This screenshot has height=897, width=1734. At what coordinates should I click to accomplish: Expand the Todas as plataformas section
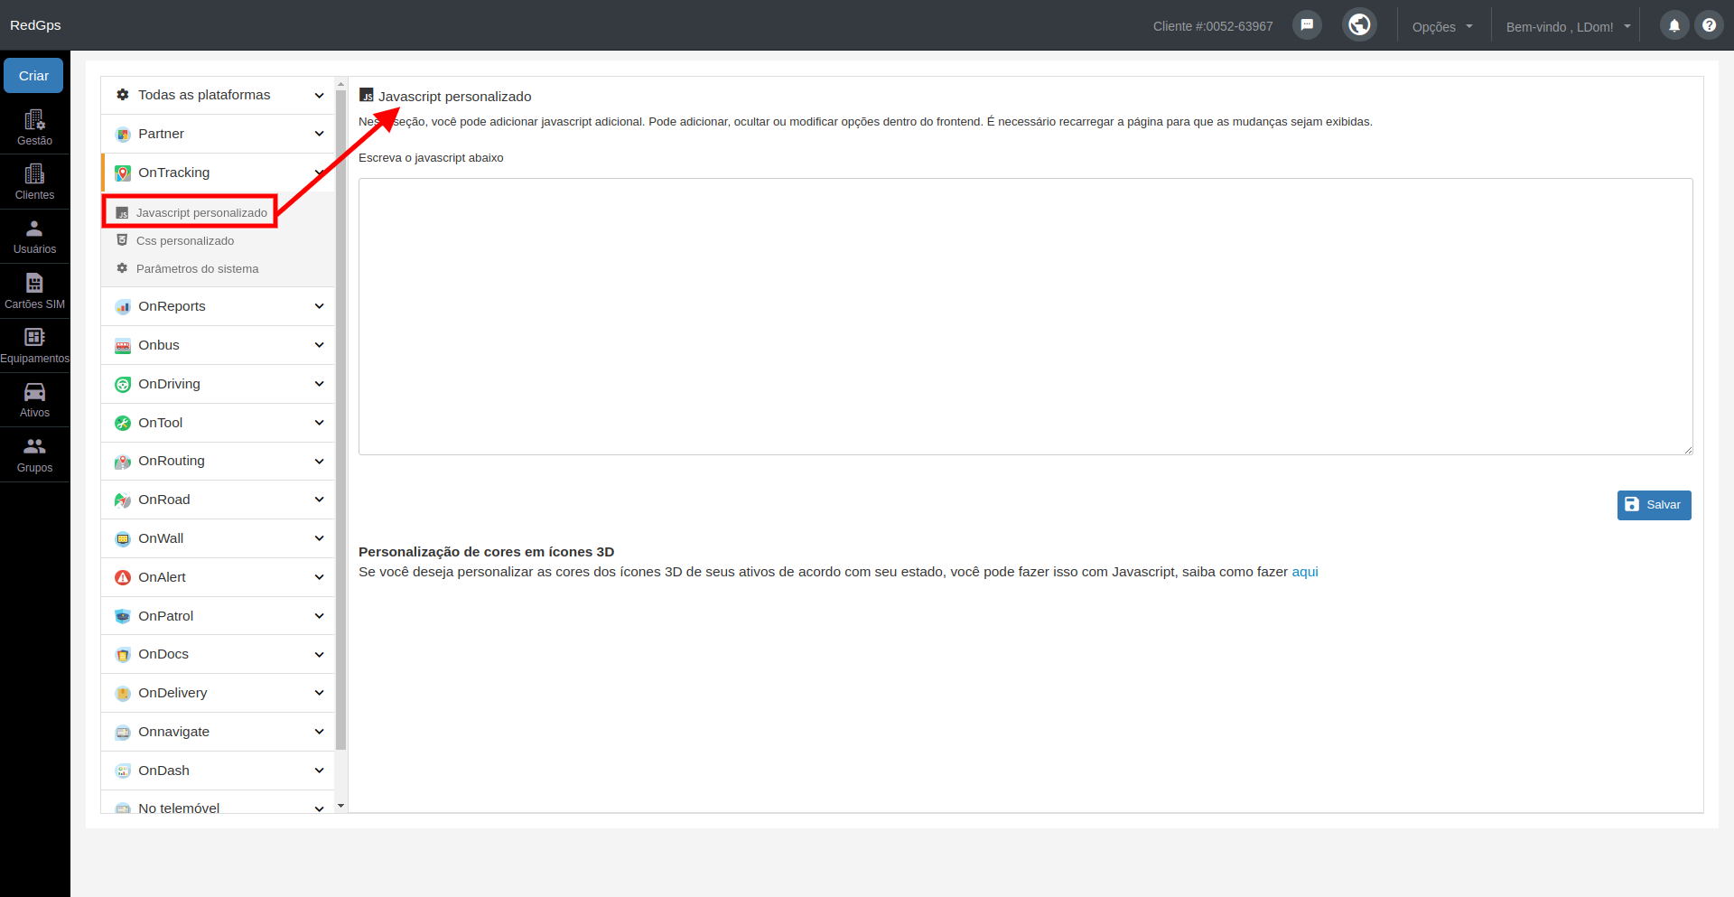[x=218, y=95]
